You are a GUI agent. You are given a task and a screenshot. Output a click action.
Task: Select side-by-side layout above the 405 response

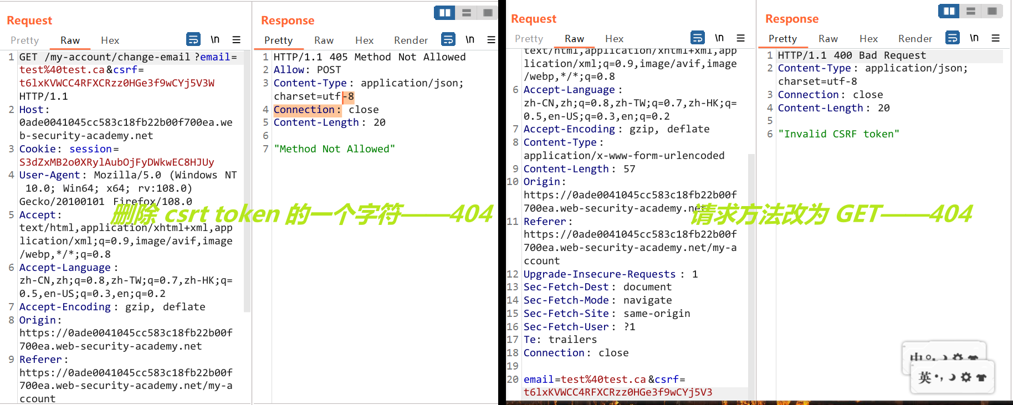click(x=444, y=13)
